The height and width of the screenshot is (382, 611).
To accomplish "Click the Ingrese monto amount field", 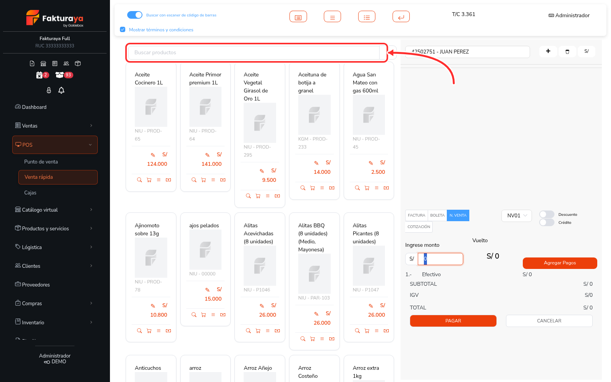I will pyautogui.click(x=441, y=259).
